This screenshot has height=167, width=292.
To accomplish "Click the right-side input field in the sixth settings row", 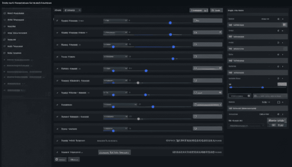I will 207,80.
